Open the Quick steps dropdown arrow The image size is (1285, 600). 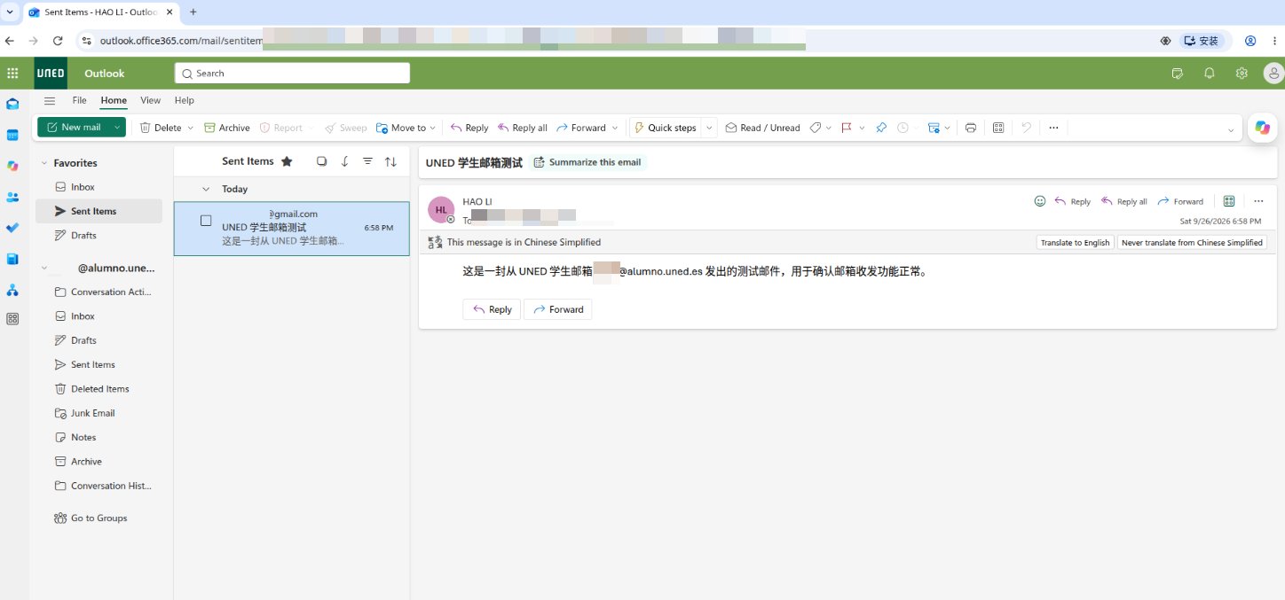pos(709,128)
